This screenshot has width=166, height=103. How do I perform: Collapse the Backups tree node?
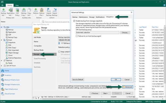[2, 40]
